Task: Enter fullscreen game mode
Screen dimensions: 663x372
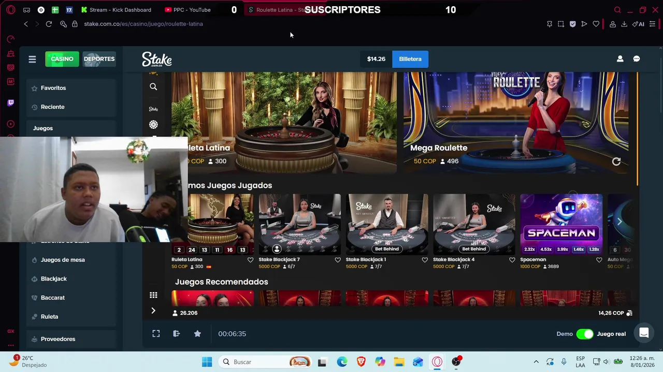Action: tap(156, 334)
